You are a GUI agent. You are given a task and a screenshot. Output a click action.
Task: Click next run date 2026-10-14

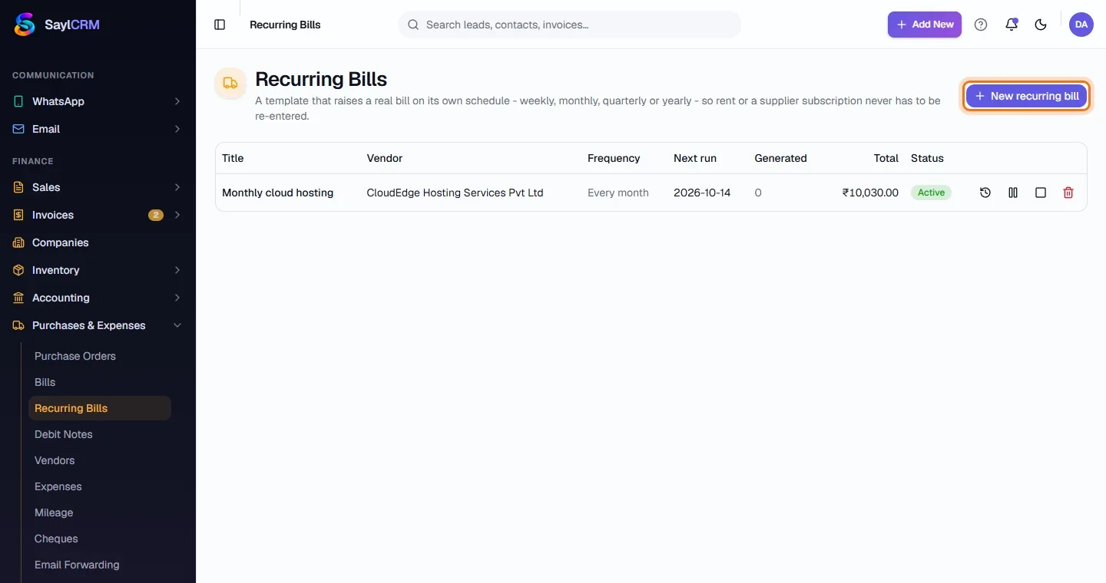703,193
